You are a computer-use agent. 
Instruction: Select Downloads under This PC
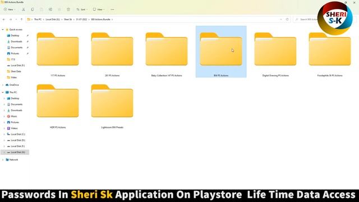pos(16,110)
